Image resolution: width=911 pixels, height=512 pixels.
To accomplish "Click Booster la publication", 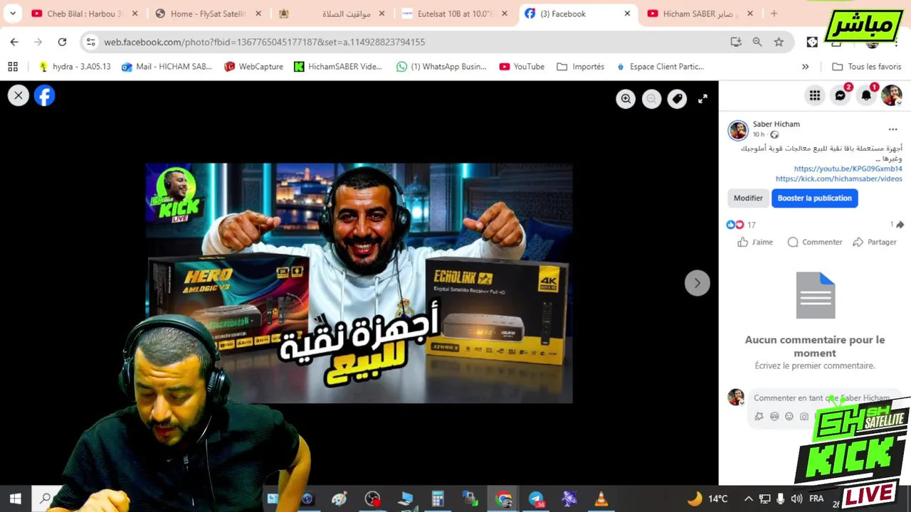I will [x=814, y=198].
